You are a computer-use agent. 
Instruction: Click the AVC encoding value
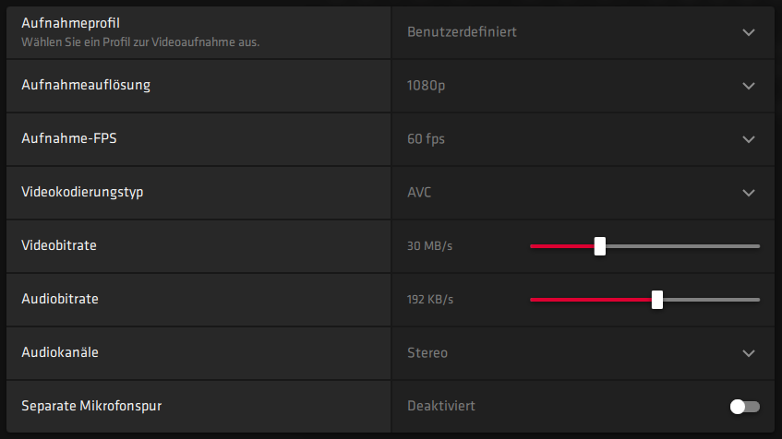click(419, 193)
